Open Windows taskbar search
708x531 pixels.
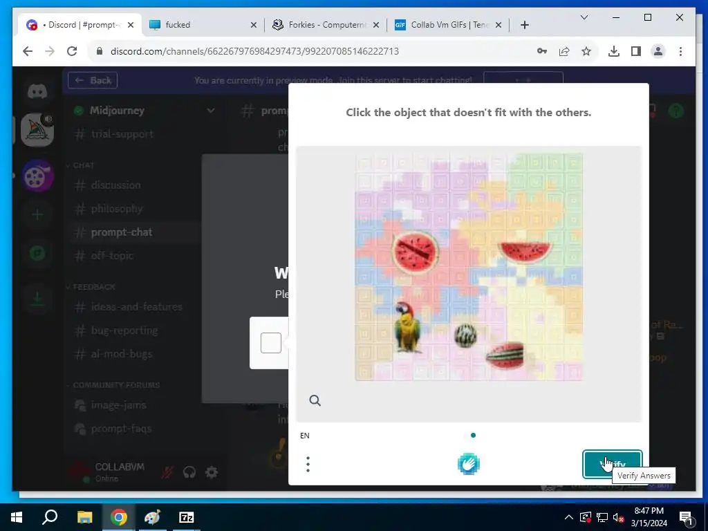click(x=50, y=517)
